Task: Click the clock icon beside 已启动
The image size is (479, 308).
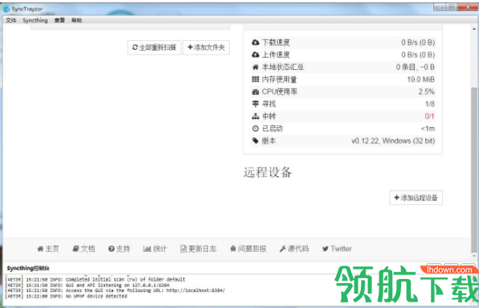Action: [x=256, y=129]
